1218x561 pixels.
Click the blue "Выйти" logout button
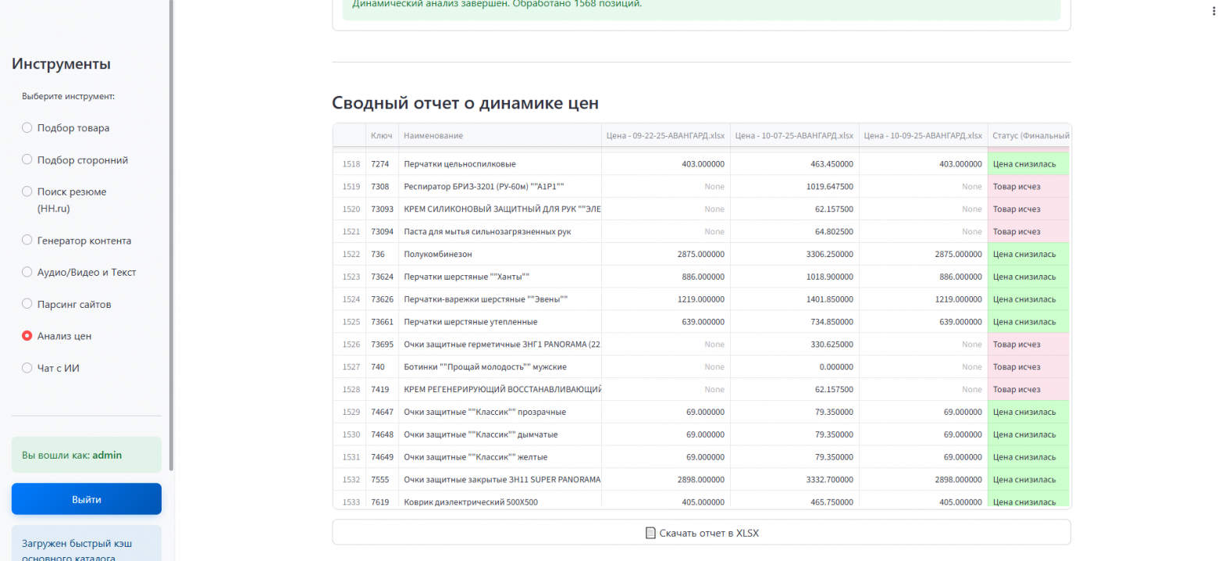point(86,499)
